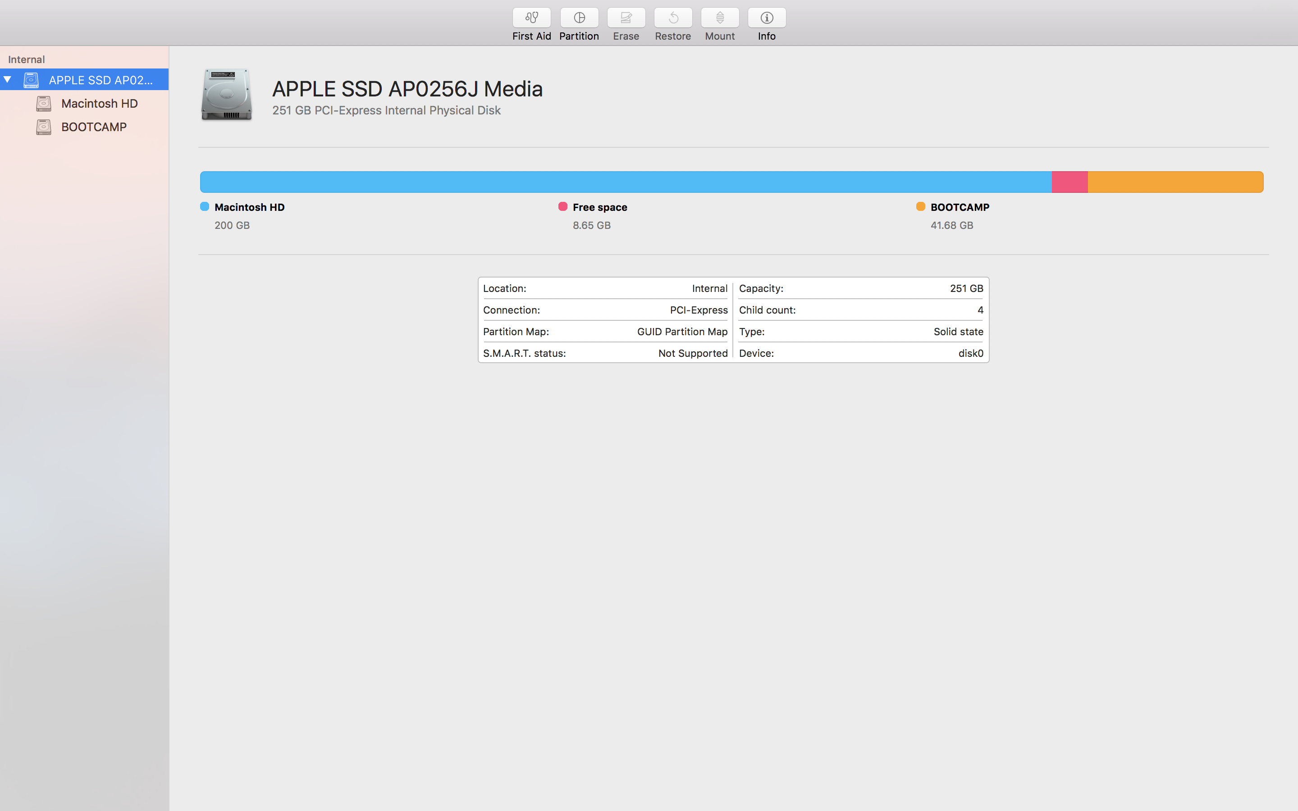Click the Internal sidebar section header
This screenshot has height=811, width=1298.
coord(26,59)
